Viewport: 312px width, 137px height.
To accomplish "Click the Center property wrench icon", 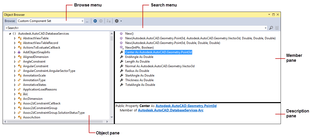I will pos(121,52).
